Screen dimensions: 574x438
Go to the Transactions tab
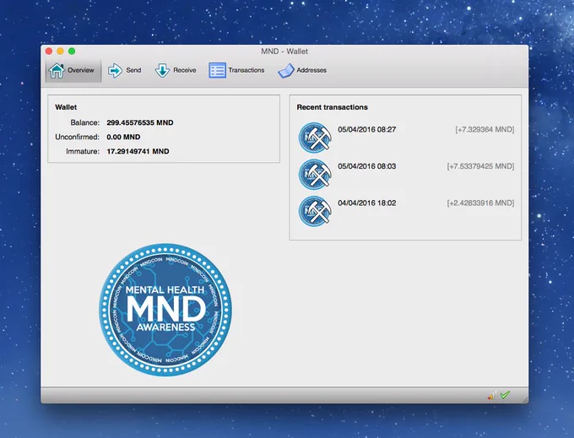(x=236, y=70)
